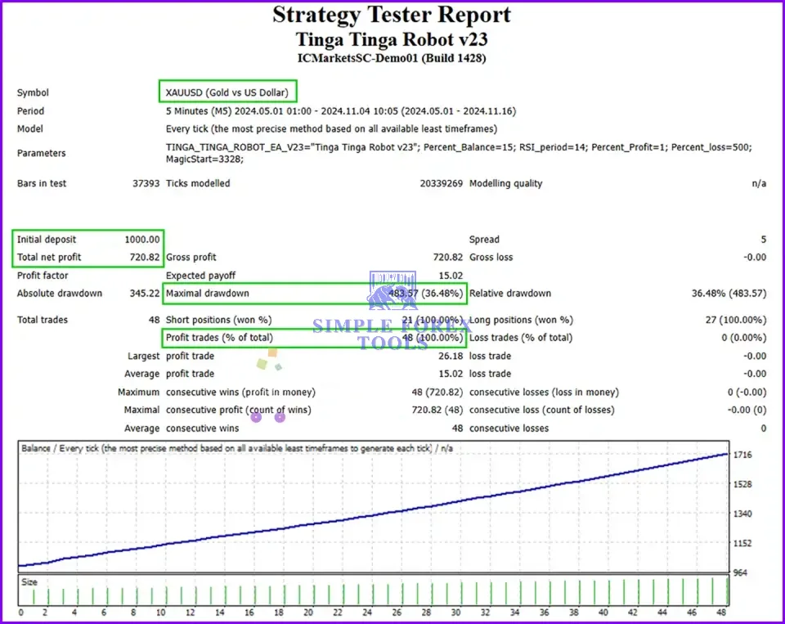Viewport: 785px width, 624px height.
Task: Click the Initial deposit 1000.00 value
Action: click(x=142, y=240)
